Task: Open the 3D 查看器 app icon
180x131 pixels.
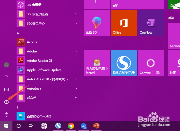Action: pyautogui.click(x=21, y=5)
